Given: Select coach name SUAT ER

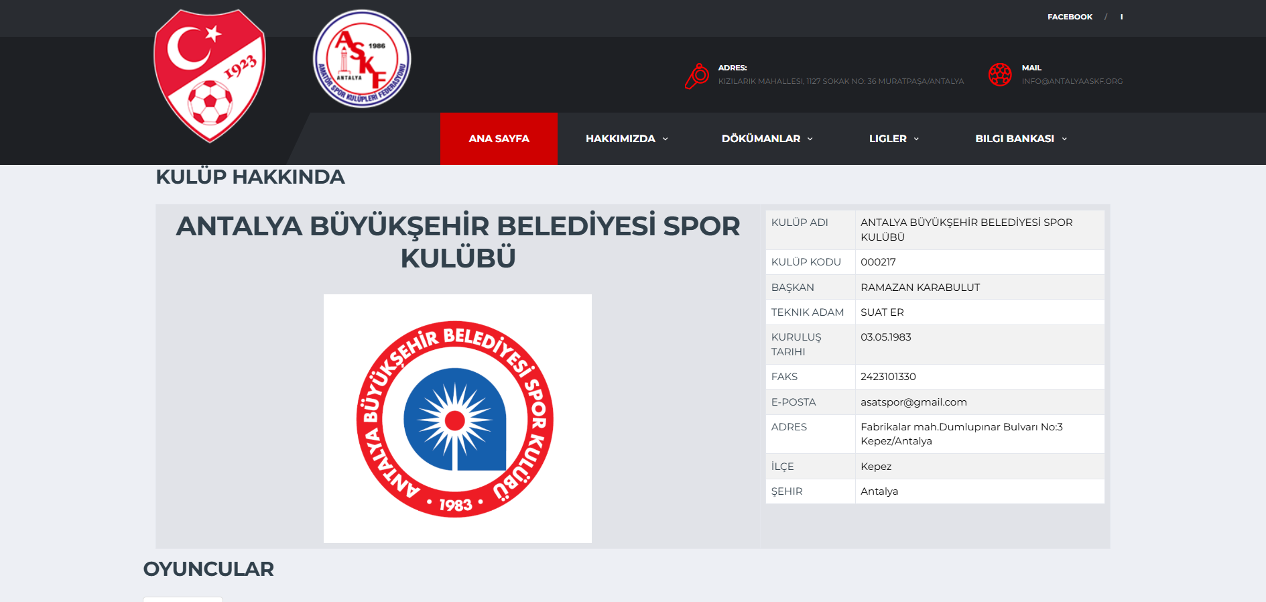Looking at the screenshot, I should tap(882, 312).
